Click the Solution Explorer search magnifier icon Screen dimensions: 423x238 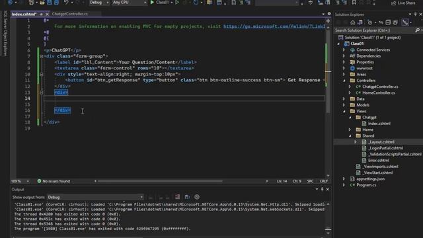417,30
